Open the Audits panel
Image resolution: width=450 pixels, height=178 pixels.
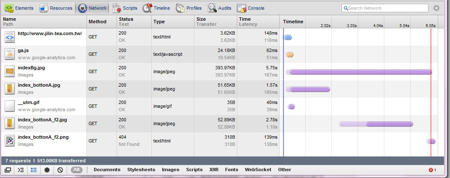219,8
